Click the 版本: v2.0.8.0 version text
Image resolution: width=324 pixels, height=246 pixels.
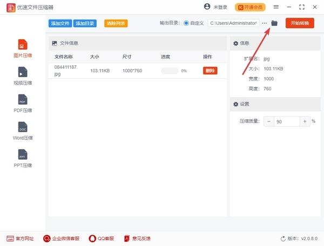click(x=302, y=238)
